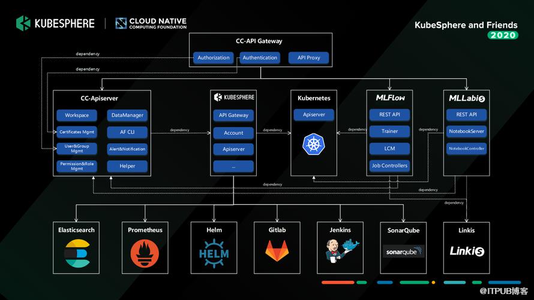Click the ellipsis block under KubeSphere
Viewport: 534px width, 300px height.
[233, 166]
